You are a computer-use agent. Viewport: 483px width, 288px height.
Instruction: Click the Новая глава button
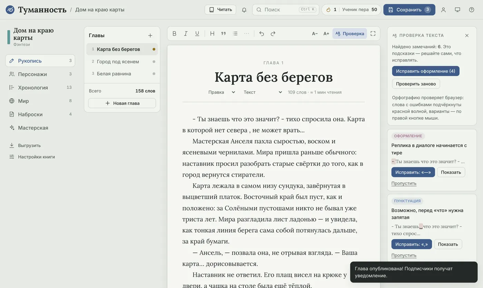click(x=122, y=103)
